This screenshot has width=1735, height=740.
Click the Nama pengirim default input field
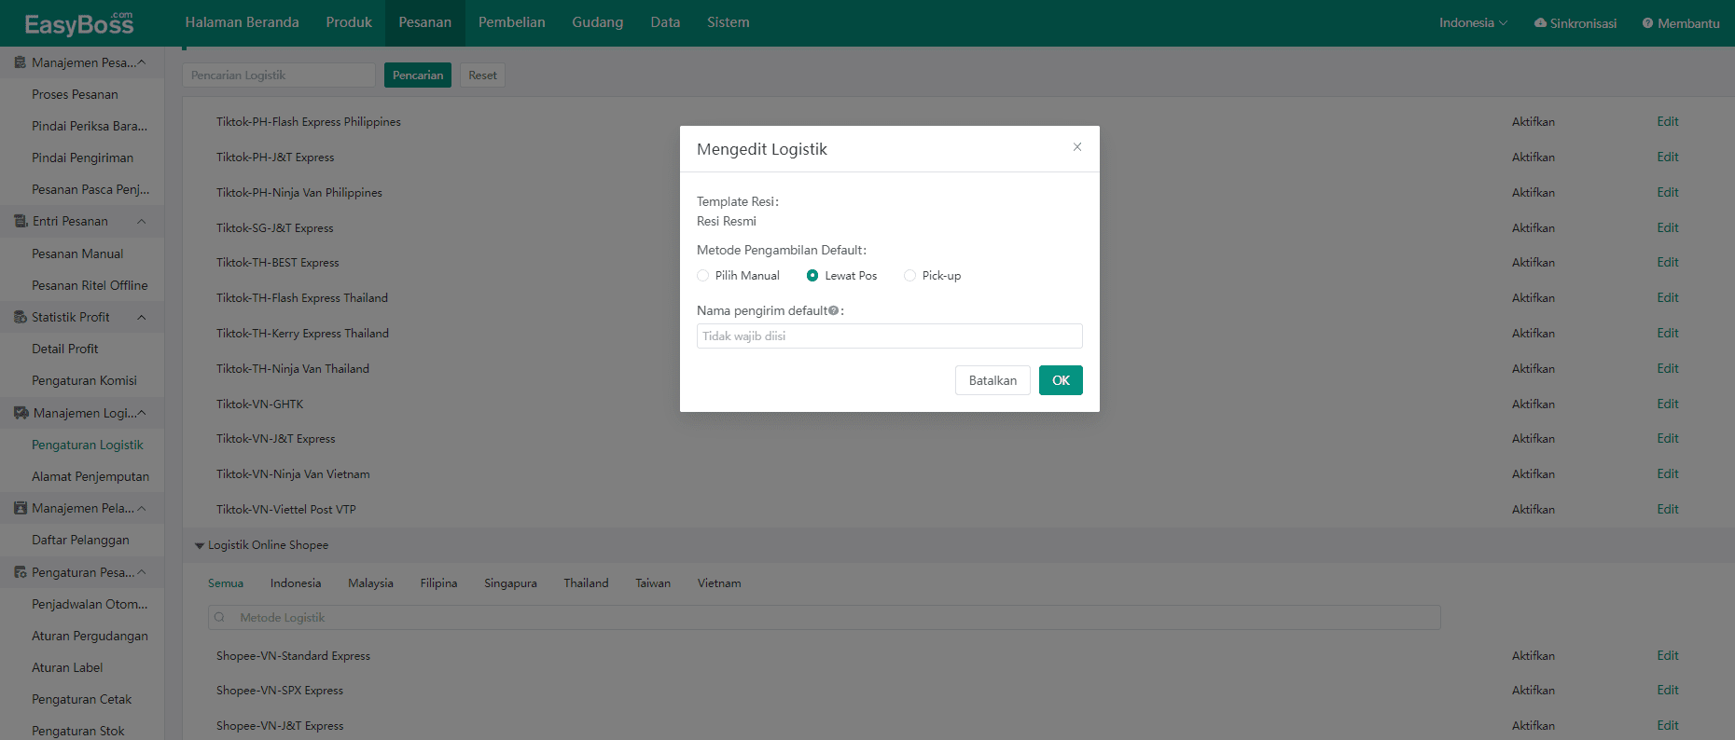[890, 336]
